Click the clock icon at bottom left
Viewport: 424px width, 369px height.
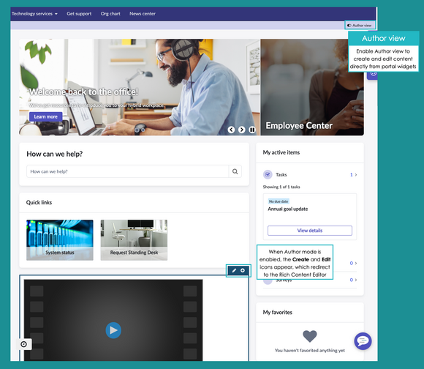click(24, 344)
